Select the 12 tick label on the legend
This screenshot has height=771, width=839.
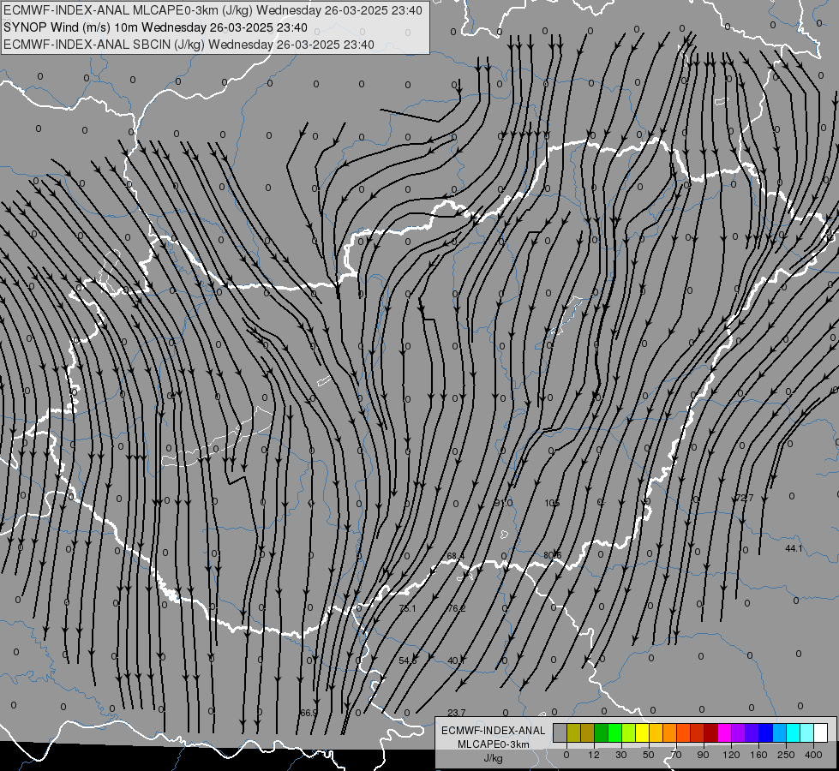[x=594, y=755]
